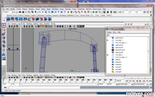Select spotLight2 in Outliner
Screen dimensions: 155x97
point(118,69)
